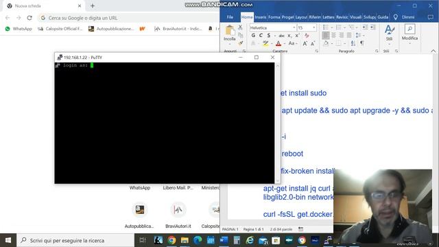Screen dimensions: 439x247
Task: Open Internet Explorer on the taskbar
Action: (250, 240)
